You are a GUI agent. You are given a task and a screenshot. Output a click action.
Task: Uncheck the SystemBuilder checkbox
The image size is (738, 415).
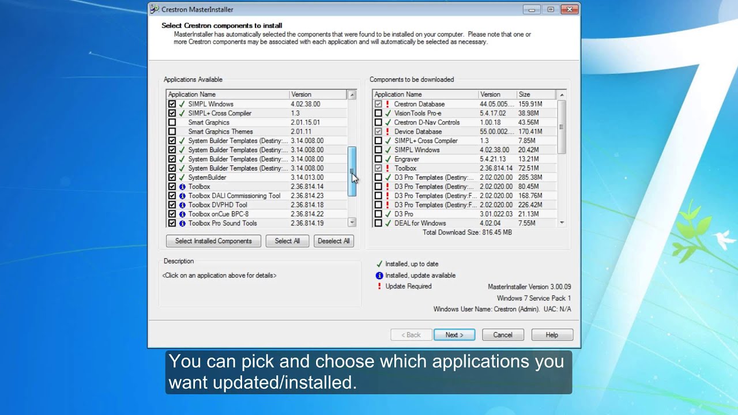coord(172,178)
